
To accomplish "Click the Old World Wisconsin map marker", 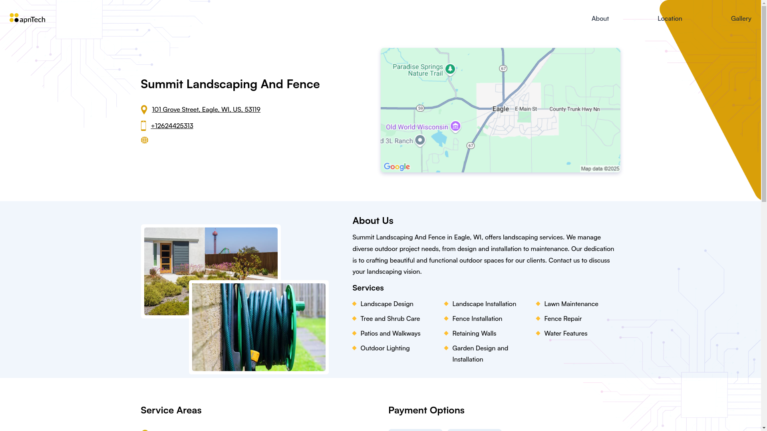I will tap(455, 127).
